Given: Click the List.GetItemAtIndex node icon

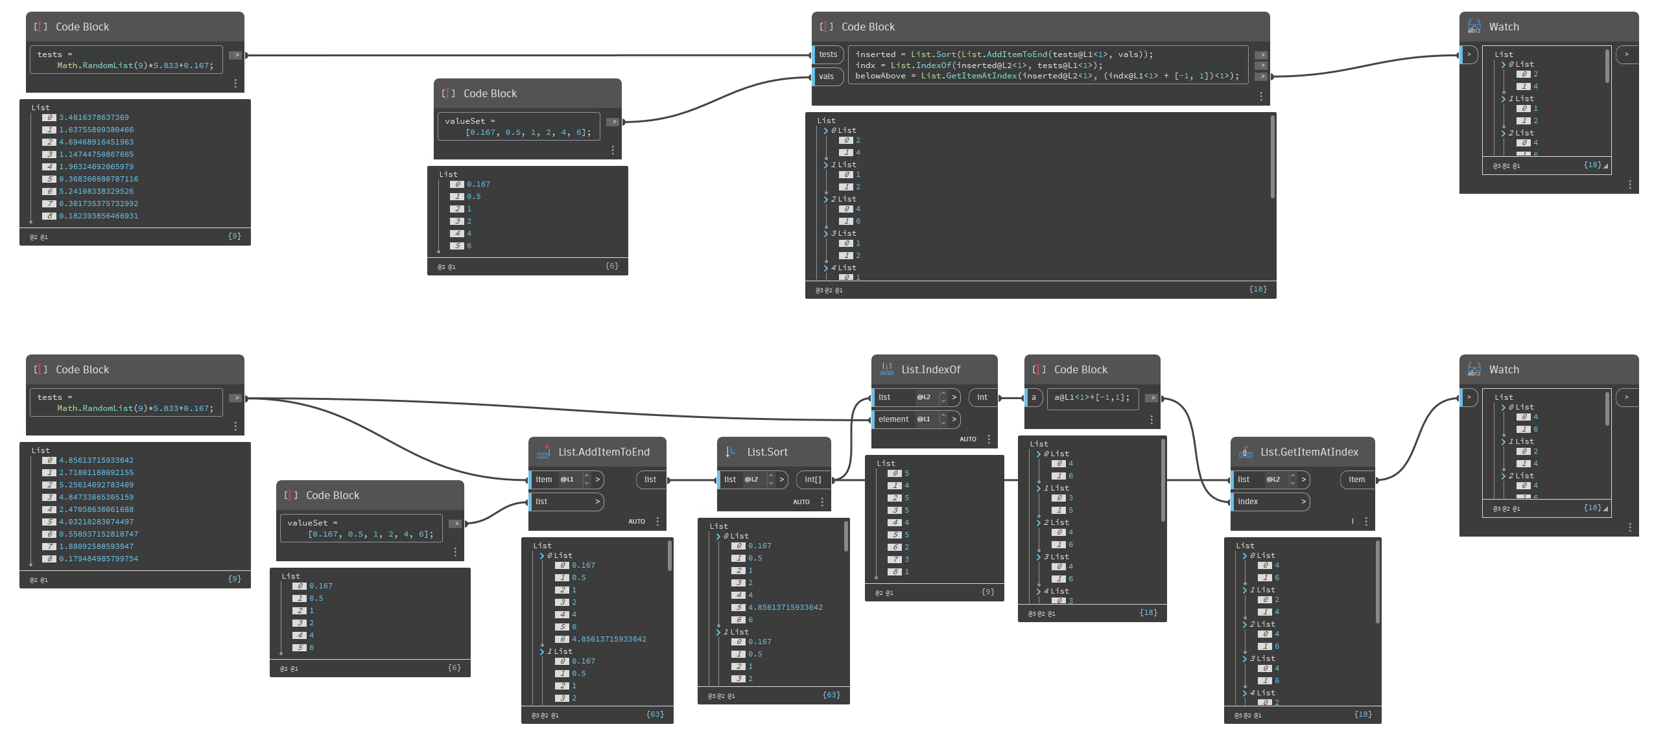Looking at the screenshot, I should pos(1246,452).
